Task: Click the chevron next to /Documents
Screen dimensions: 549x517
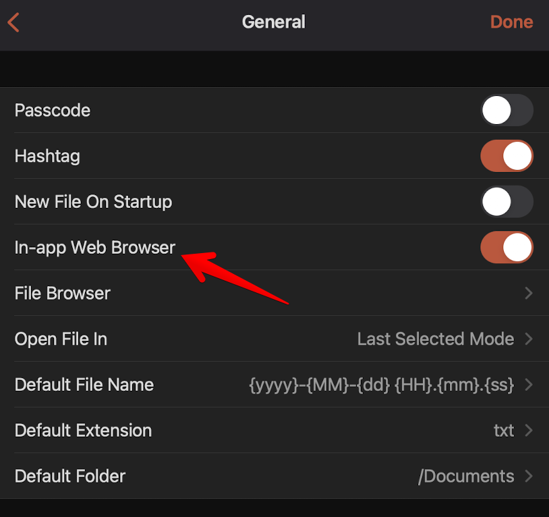Action: 529,477
